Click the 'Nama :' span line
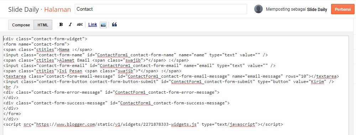The height and width of the screenshot is (135, 356). (x=48, y=49)
